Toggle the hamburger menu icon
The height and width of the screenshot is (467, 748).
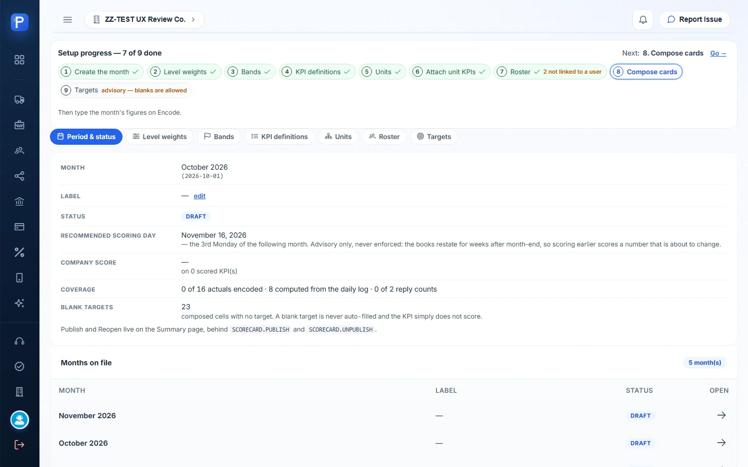click(x=68, y=20)
